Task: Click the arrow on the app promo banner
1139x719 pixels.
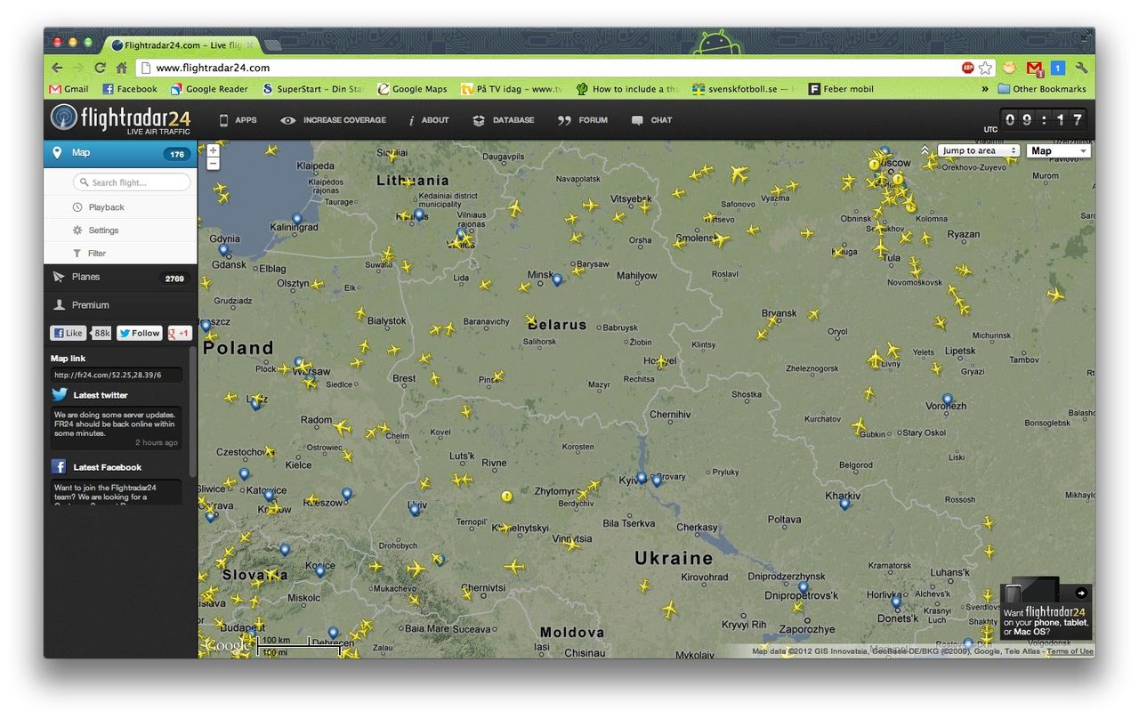Action: pos(1081,593)
